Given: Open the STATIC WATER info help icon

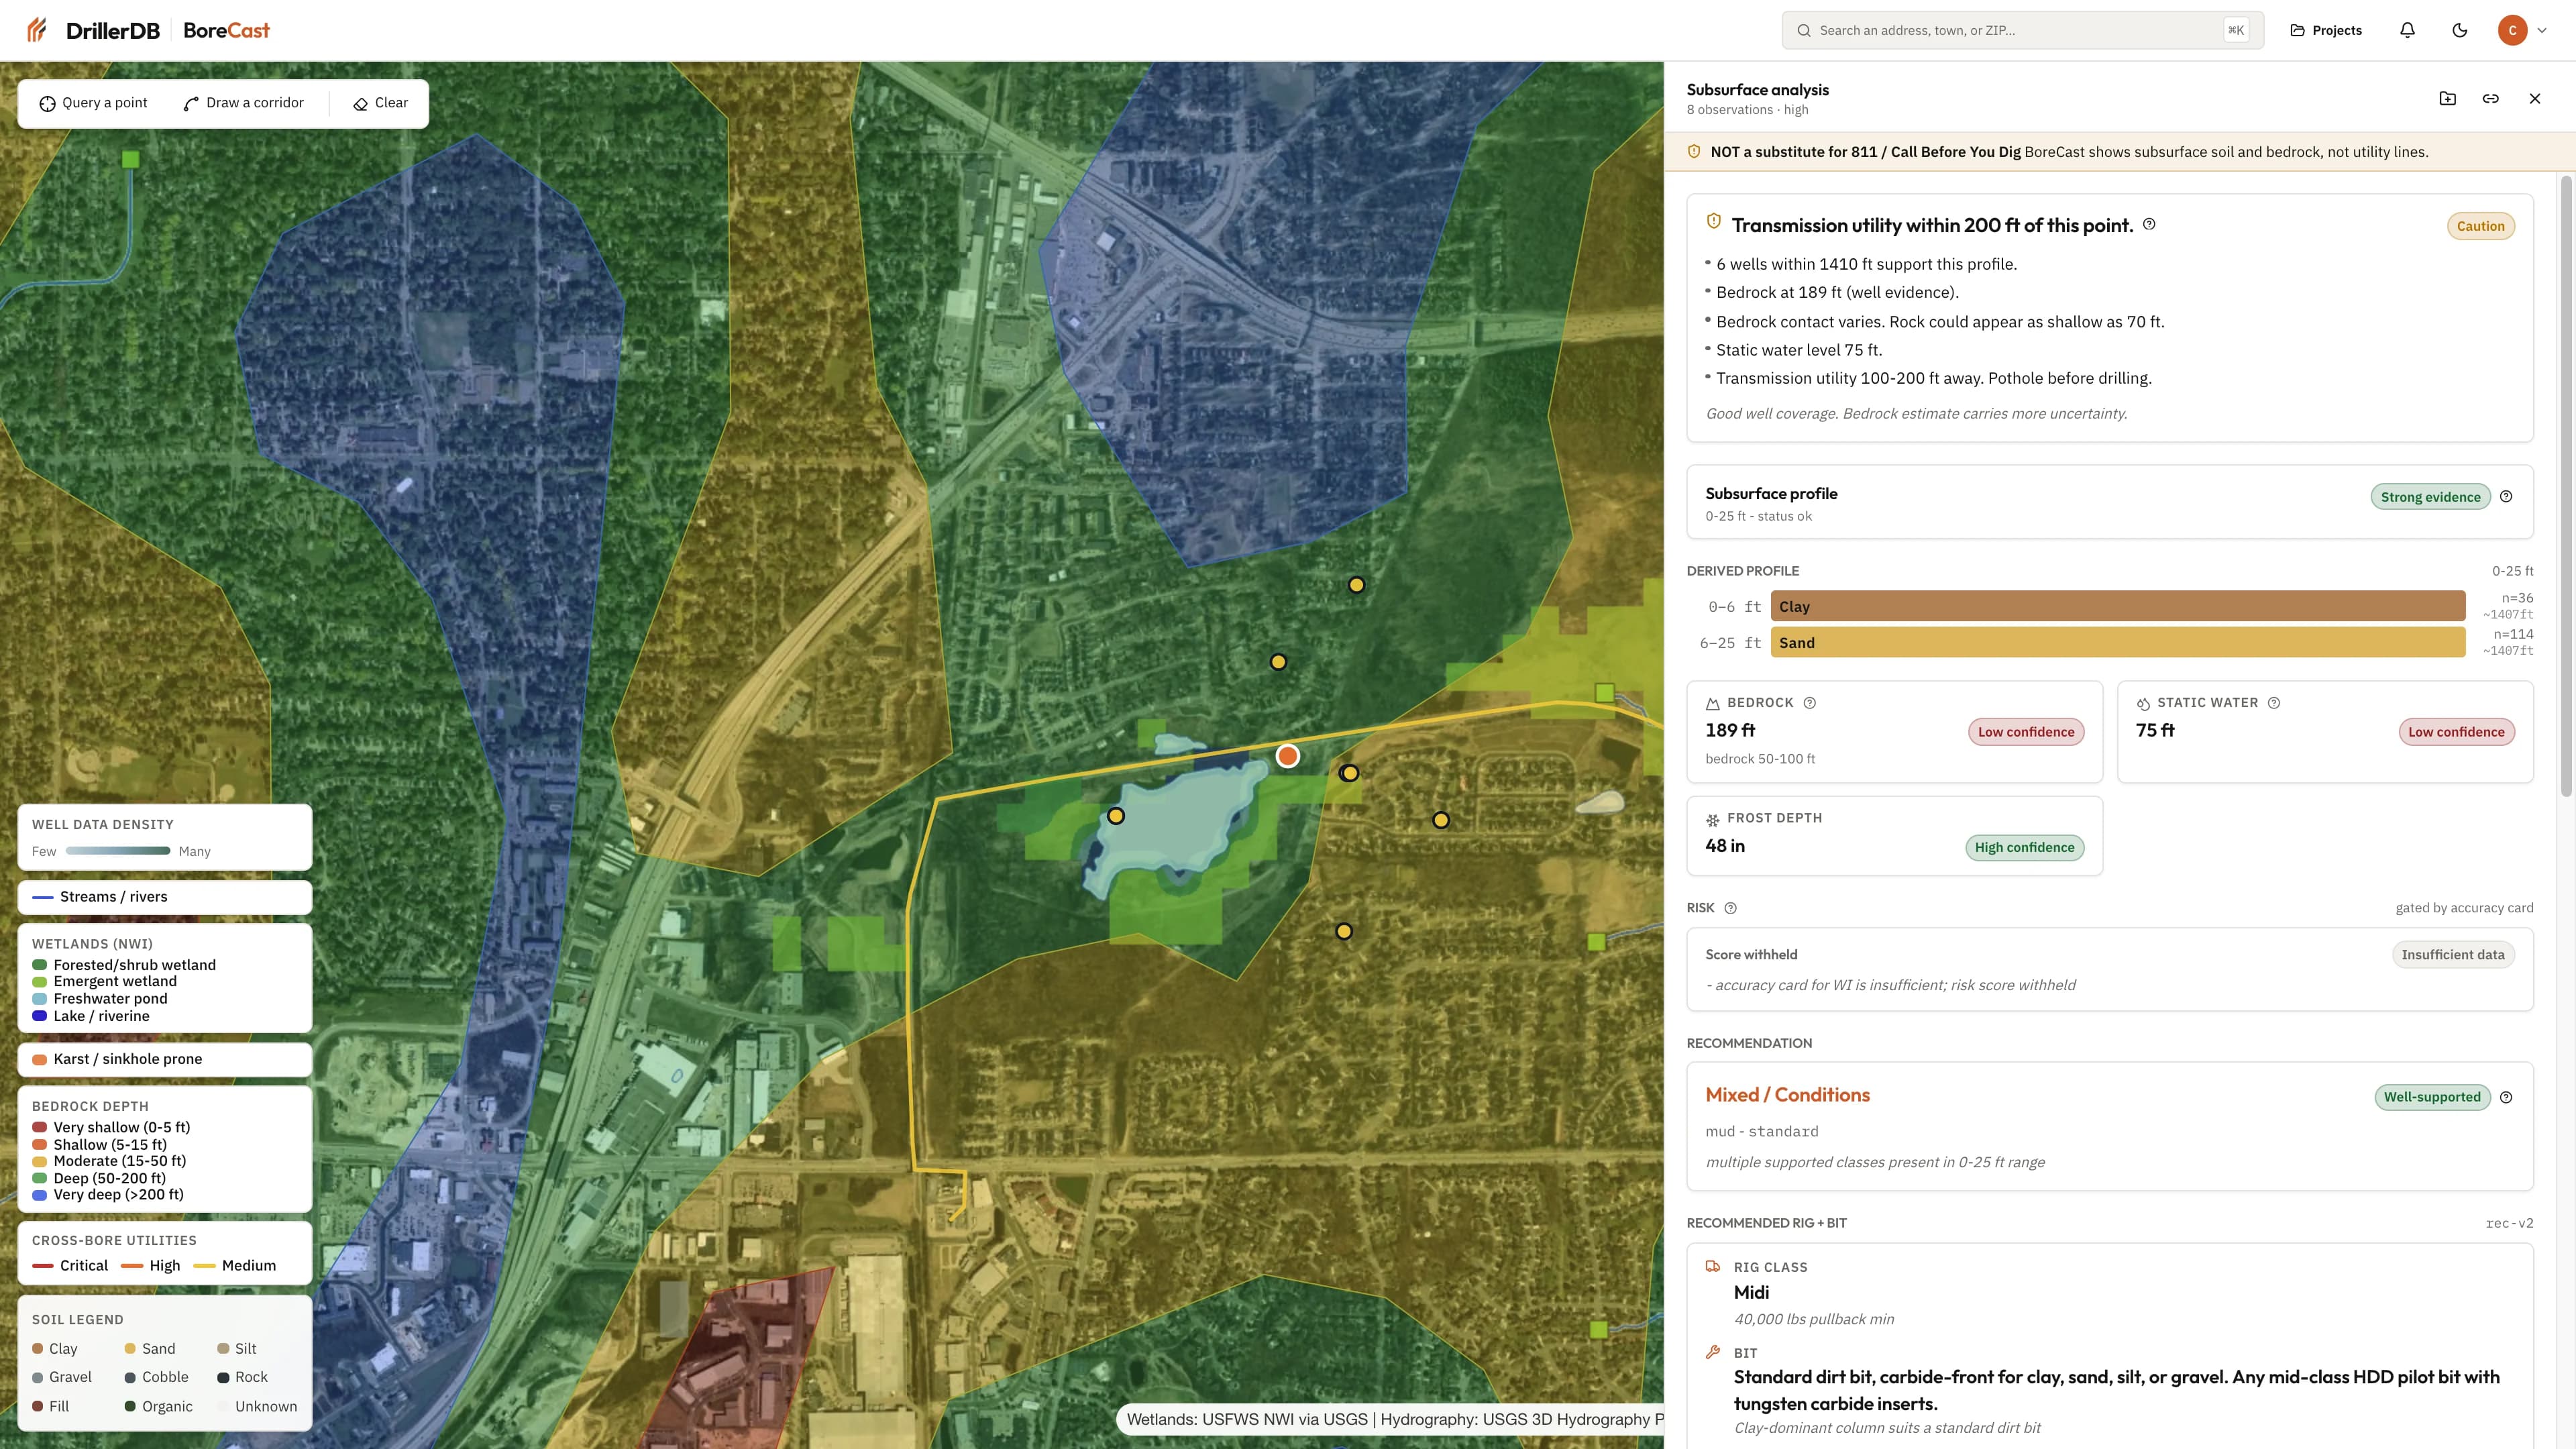Looking at the screenshot, I should pyautogui.click(x=2273, y=702).
